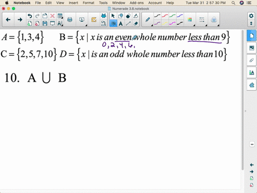Choose the thick black pen style
This screenshot has width=257, height=193.
(180, 23)
